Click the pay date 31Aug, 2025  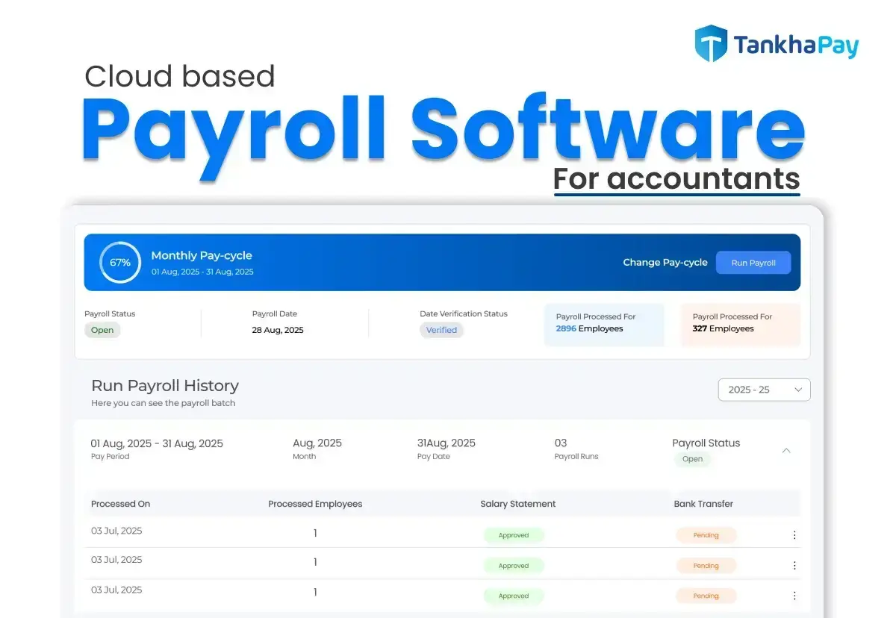pos(447,443)
